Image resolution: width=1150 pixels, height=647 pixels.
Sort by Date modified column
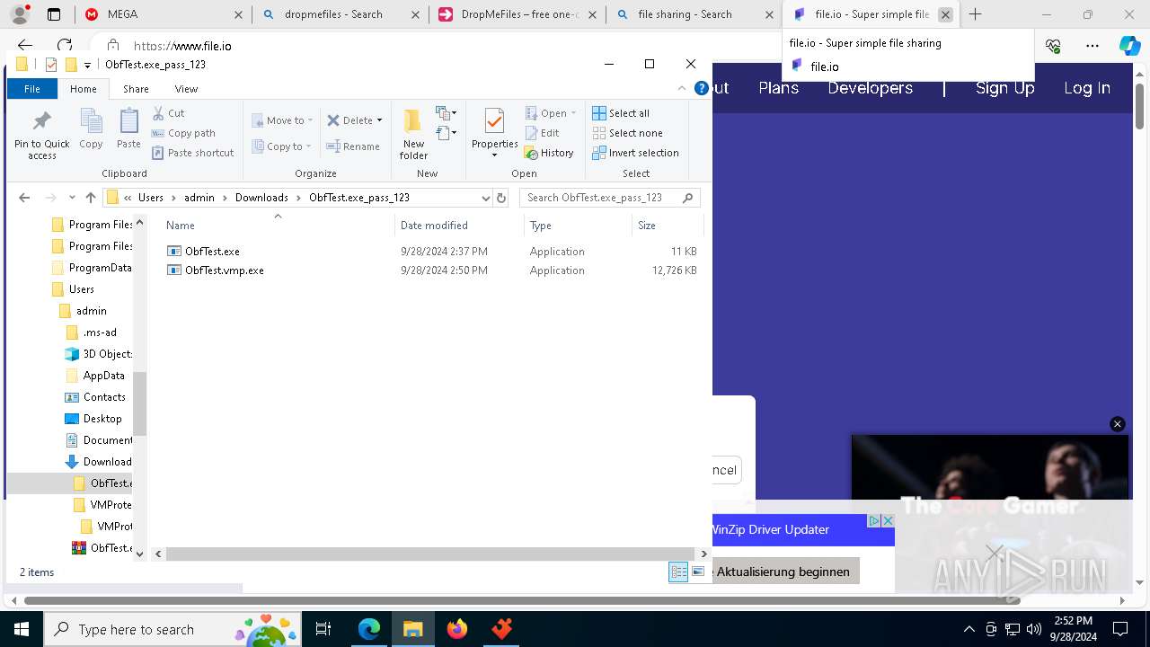tap(458, 226)
